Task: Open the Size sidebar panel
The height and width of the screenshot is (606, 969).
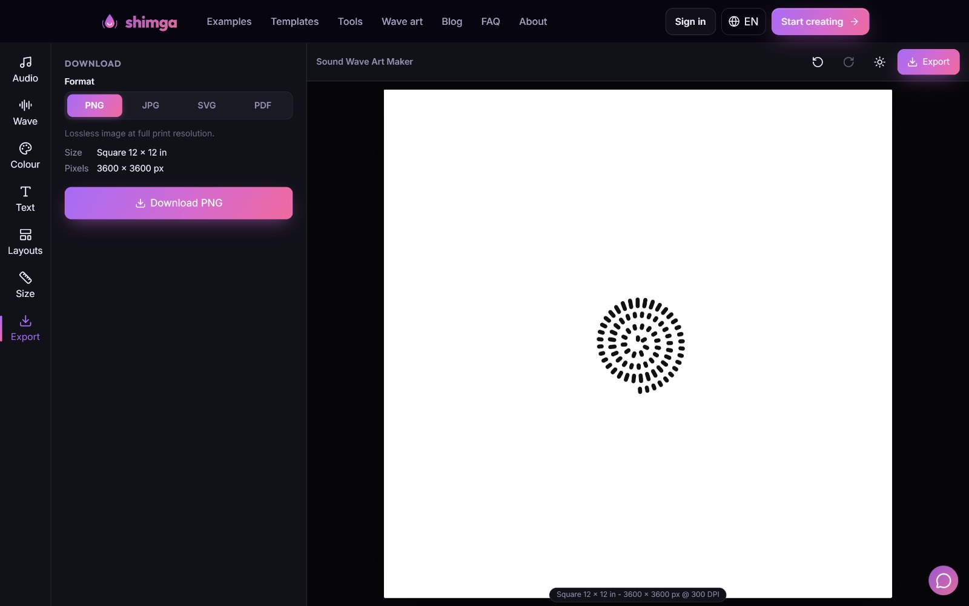Action: 25,285
